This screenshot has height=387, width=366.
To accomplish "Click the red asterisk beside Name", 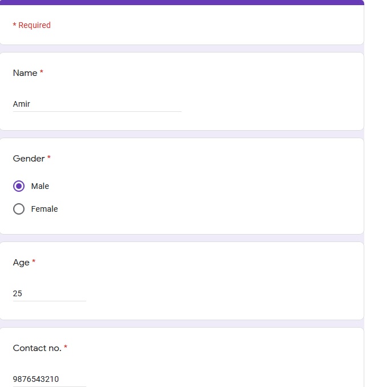I will point(42,72).
